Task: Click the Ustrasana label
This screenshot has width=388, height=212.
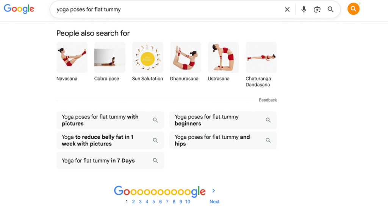Action: click(219, 79)
